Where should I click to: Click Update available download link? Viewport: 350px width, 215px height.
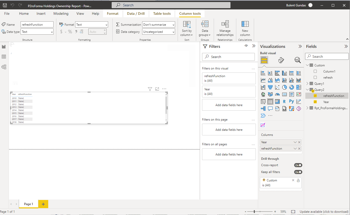pos(324,212)
